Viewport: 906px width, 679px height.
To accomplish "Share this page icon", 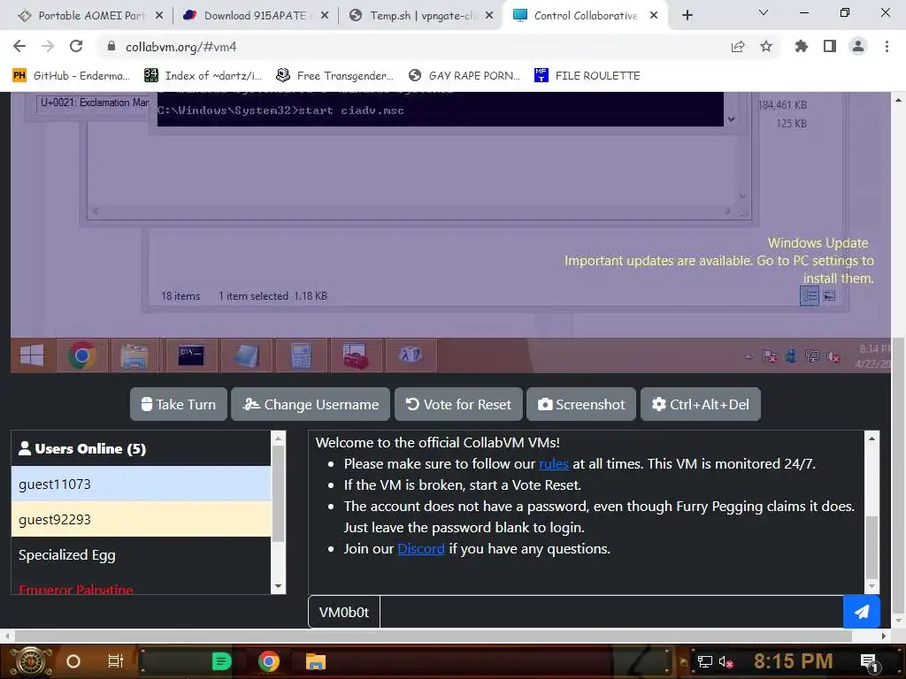I will [x=738, y=47].
